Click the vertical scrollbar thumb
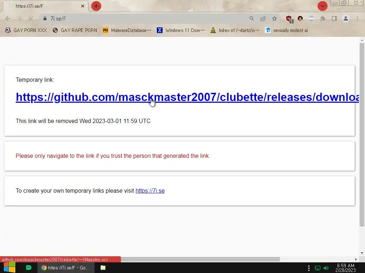The width and height of the screenshot is (365, 273). 362,135
